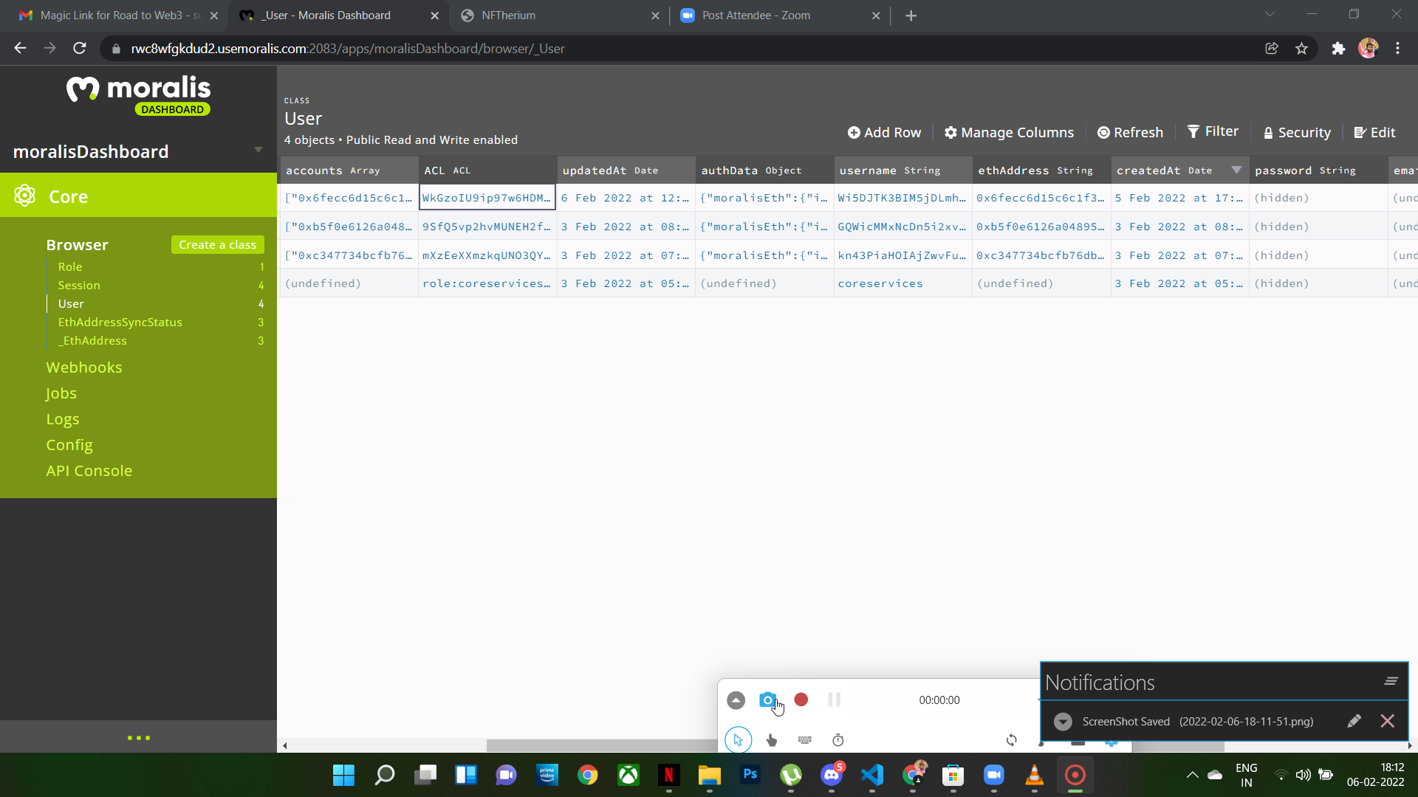The height and width of the screenshot is (797, 1418).
Task: Select the Core section icon
Action: [x=24, y=196]
